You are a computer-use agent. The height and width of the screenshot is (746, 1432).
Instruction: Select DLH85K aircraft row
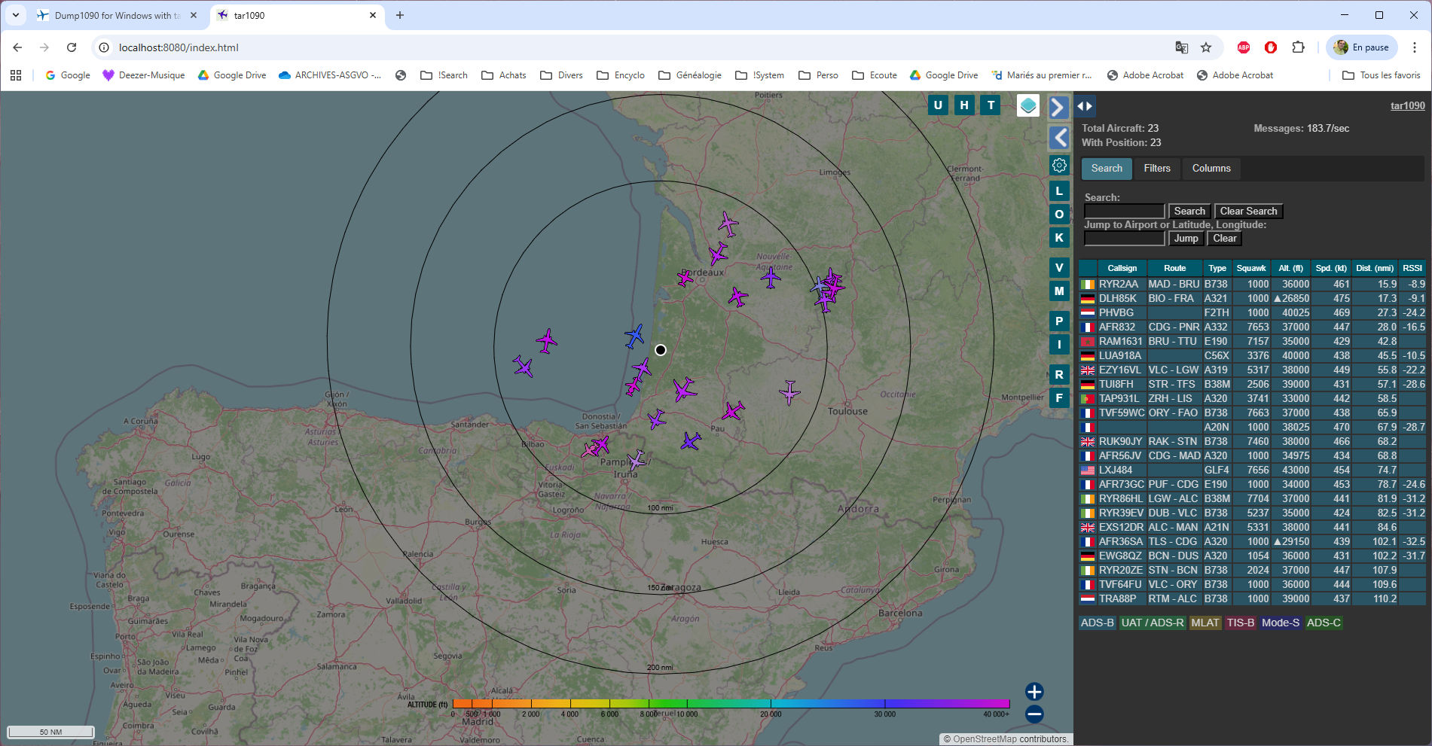pyautogui.click(x=1252, y=299)
